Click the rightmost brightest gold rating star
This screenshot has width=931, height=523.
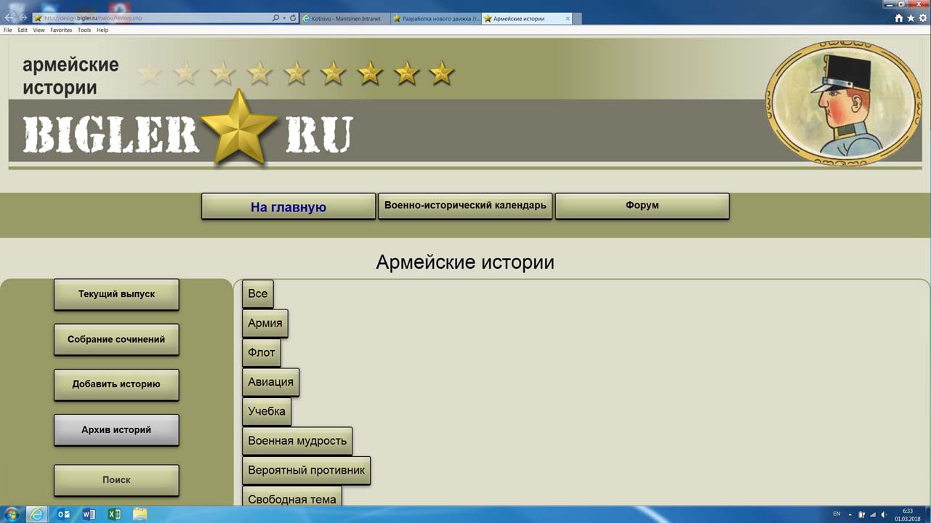point(441,73)
